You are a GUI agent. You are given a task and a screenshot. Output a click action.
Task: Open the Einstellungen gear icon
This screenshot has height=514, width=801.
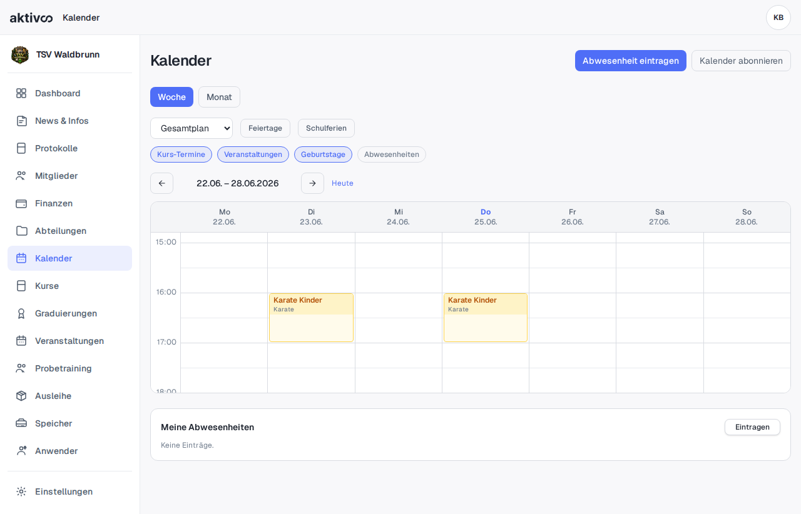pos(21,491)
